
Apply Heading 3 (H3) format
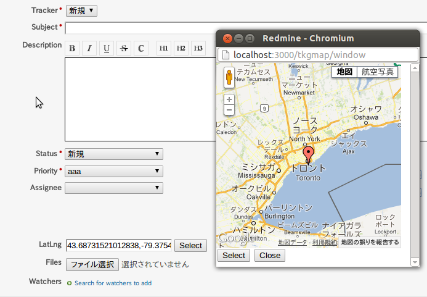coord(198,48)
